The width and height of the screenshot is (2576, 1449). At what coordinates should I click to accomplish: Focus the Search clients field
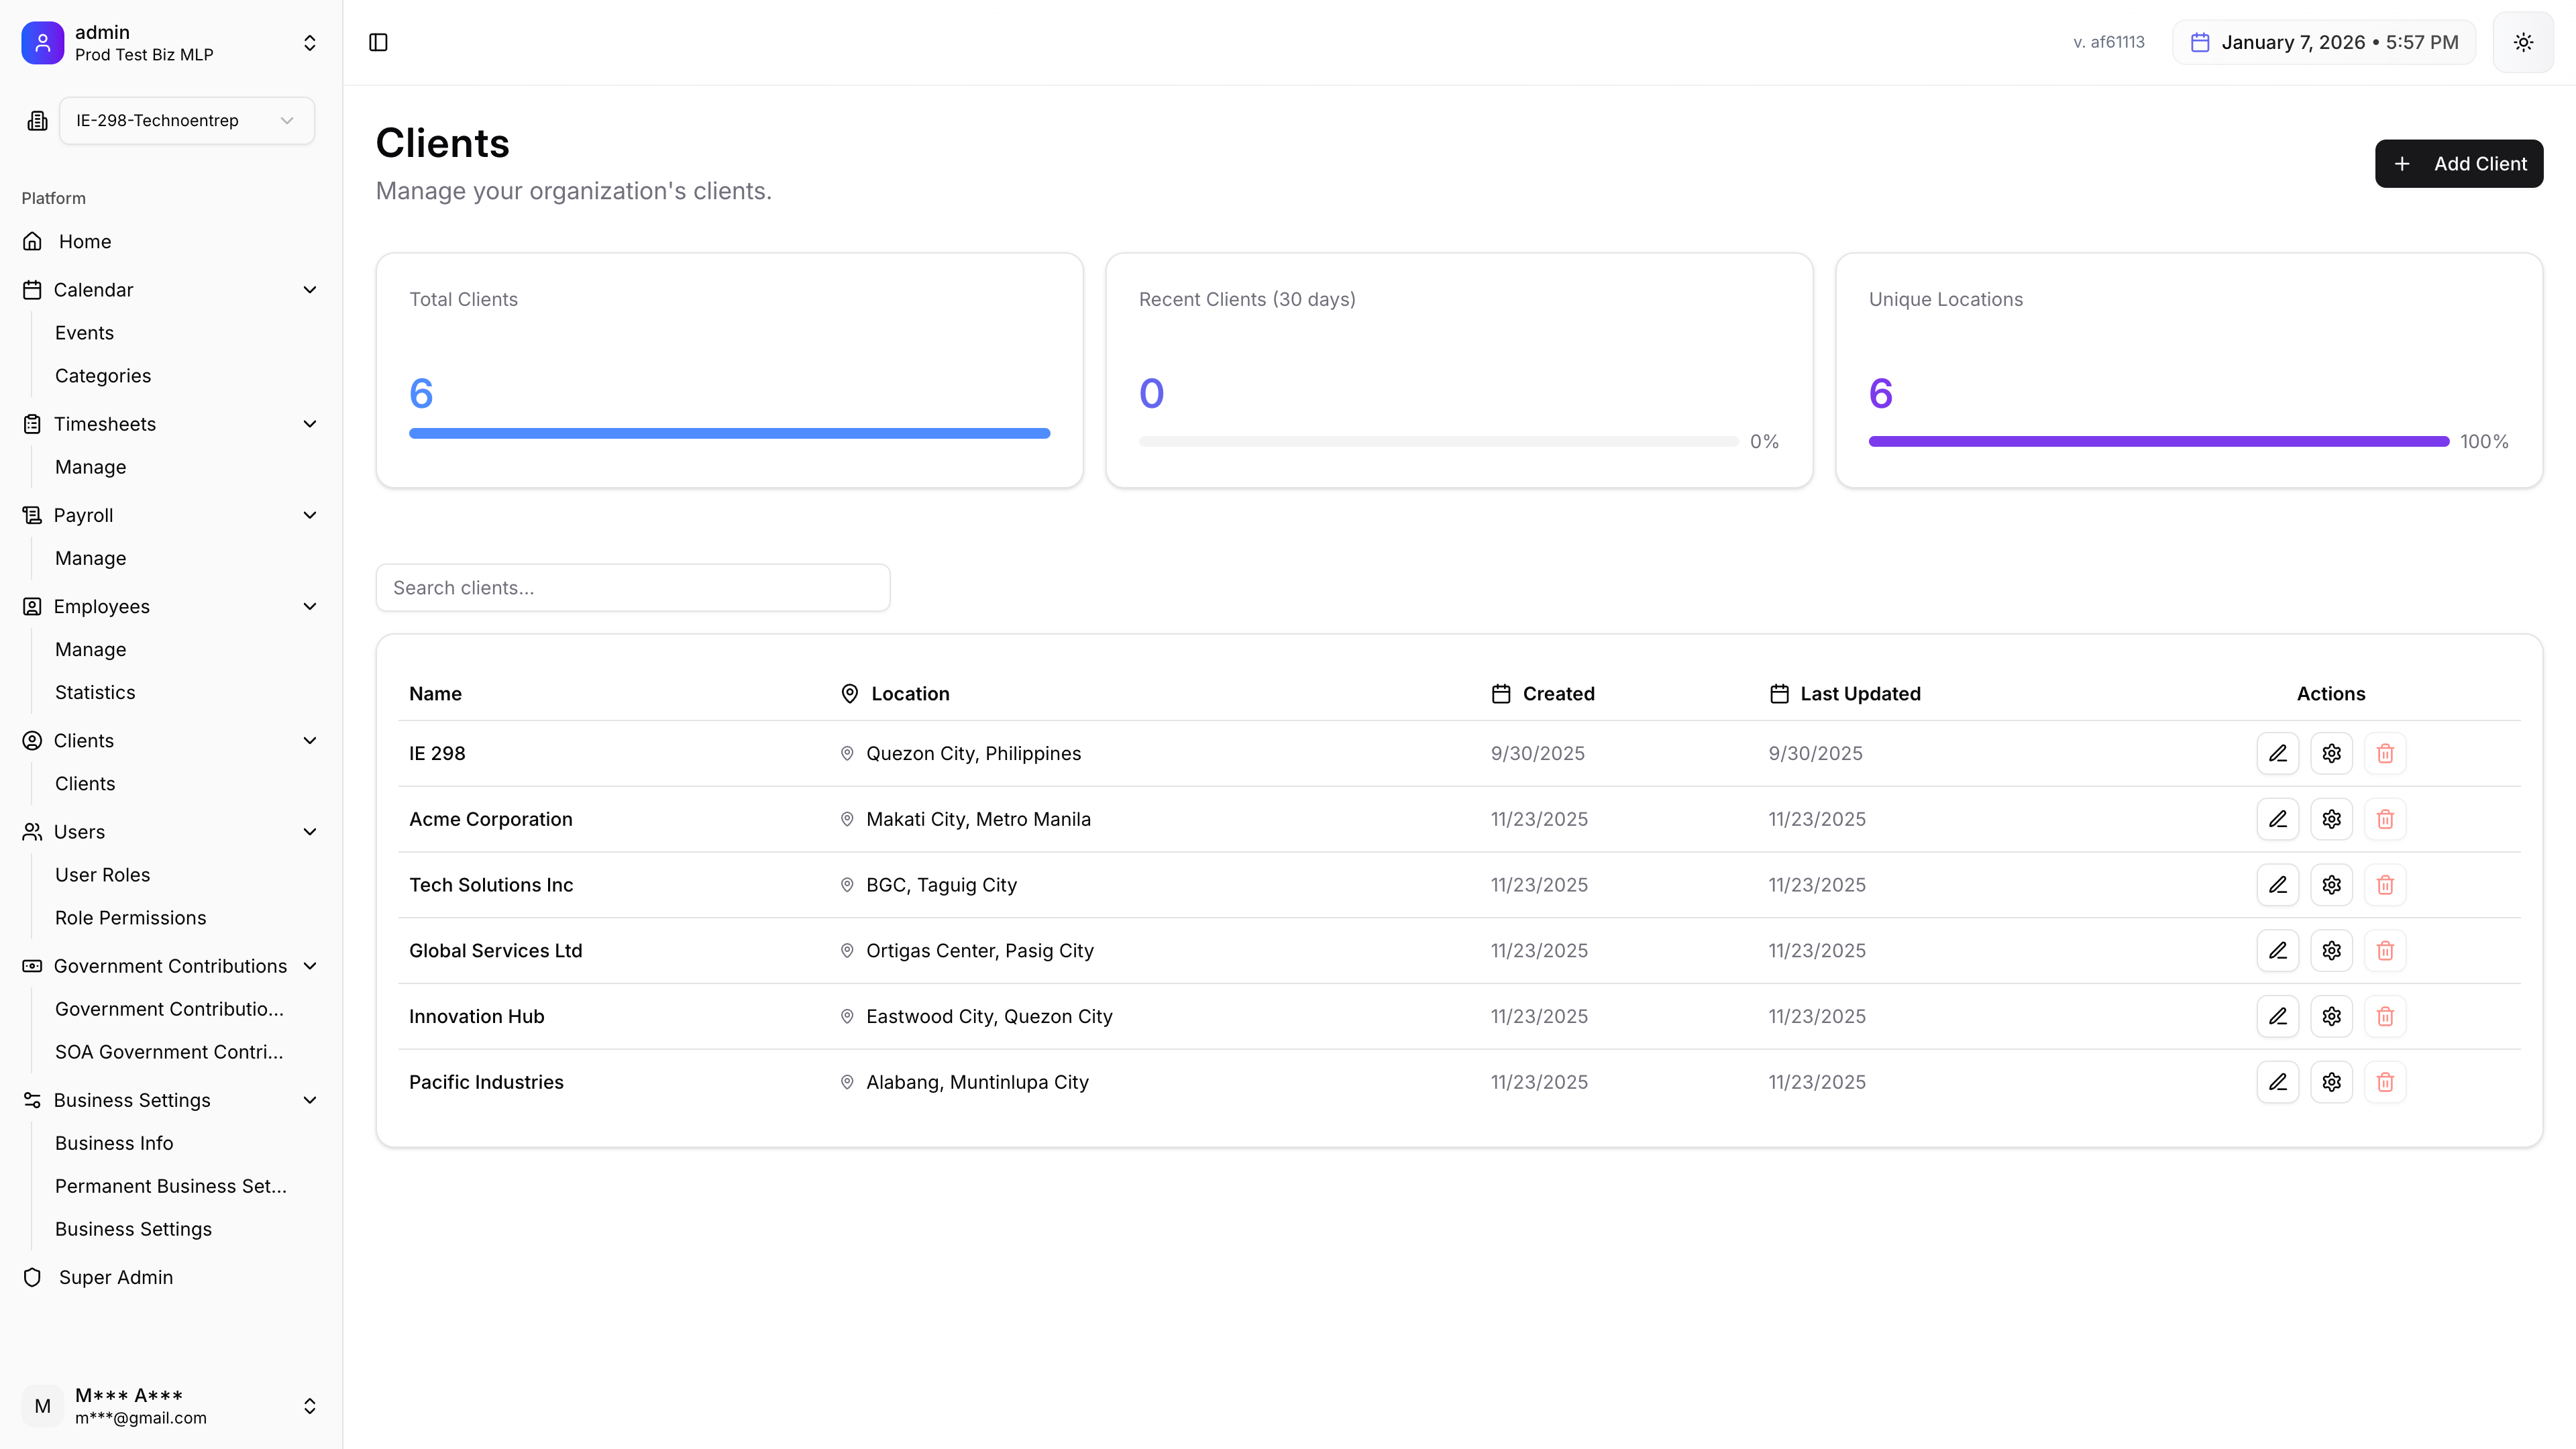[x=632, y=588]
